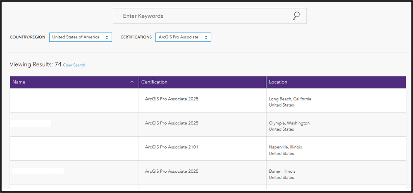The height and width of the screenshot is (193, 413).
Task: Select ArcGIS Pro Associate 2025 in Olympia row
Action: point(172,123)
